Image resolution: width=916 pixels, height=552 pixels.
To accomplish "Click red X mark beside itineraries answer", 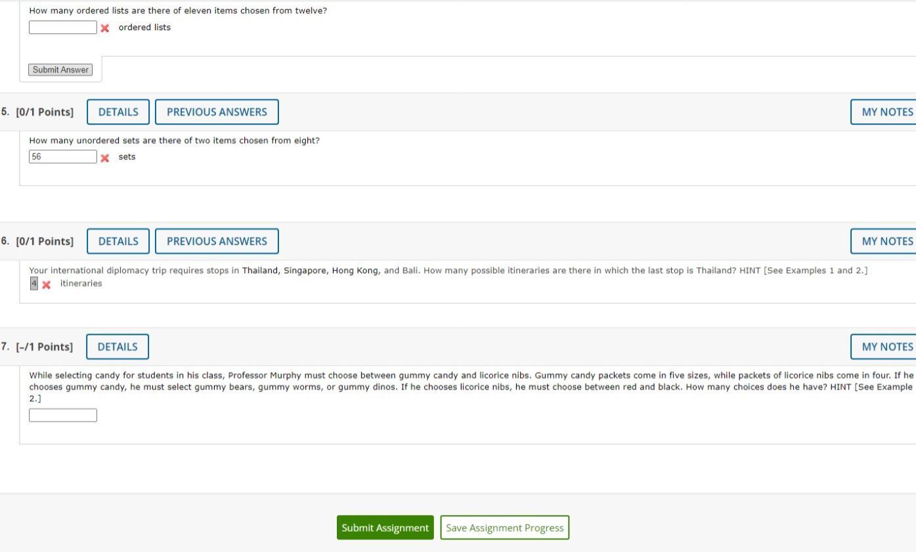I will pyautogui.click(x=47, y=284).
